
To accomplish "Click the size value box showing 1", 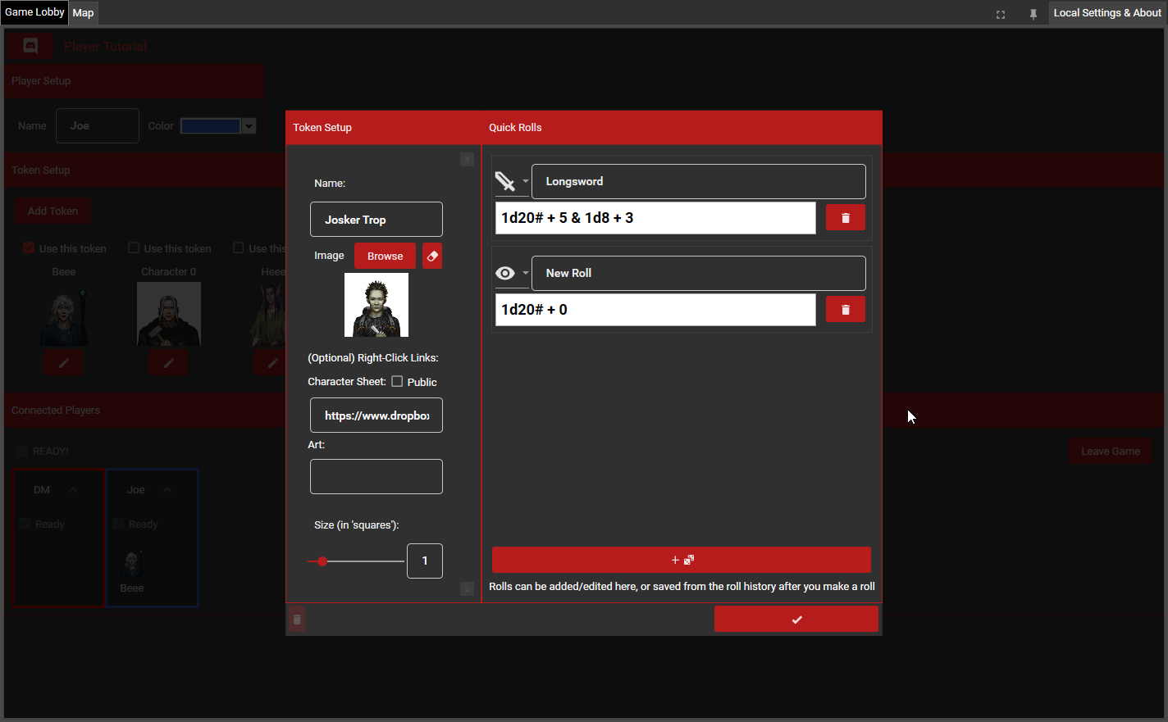I will click(x=425, y=561).
